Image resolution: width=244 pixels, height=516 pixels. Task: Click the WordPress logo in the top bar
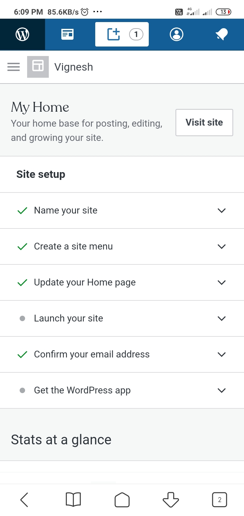(x=22, y=34)
